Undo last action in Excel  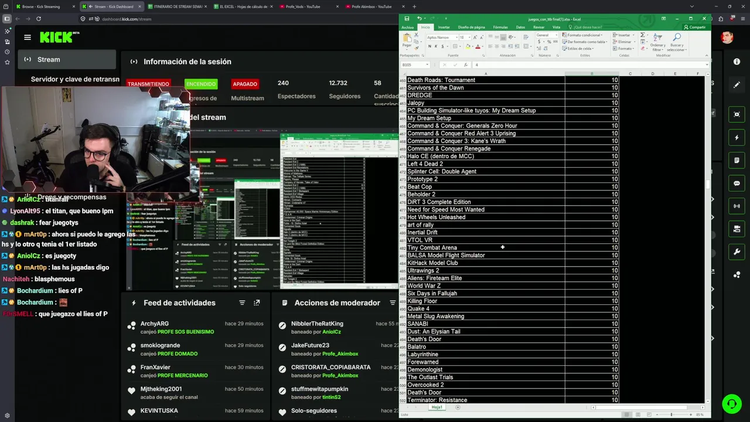(420, 19)
